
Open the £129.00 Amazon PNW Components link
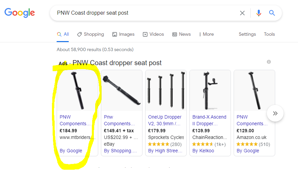[252, 120]
